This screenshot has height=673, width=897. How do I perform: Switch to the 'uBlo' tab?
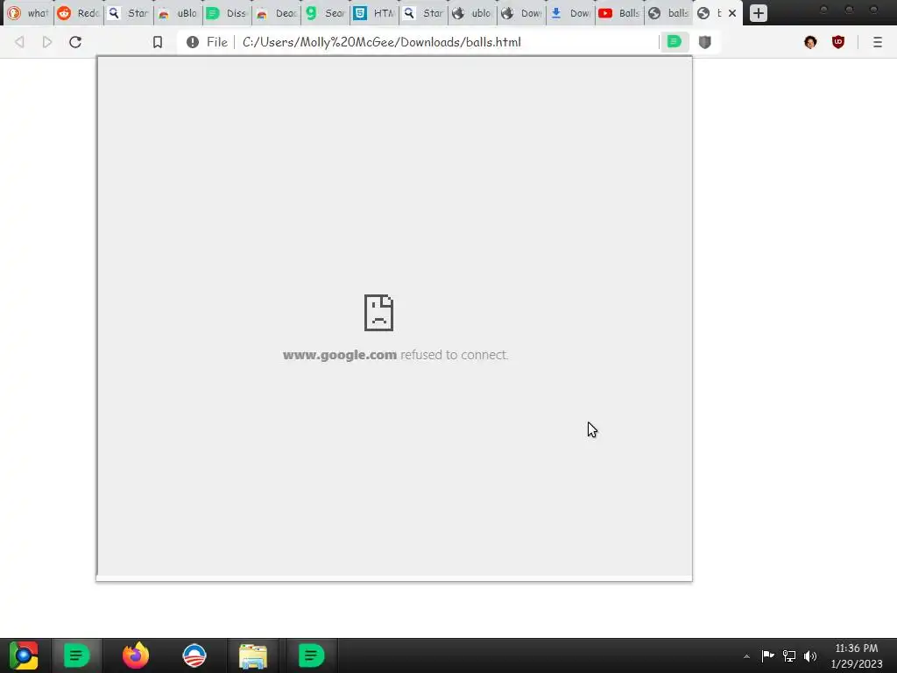178,13
